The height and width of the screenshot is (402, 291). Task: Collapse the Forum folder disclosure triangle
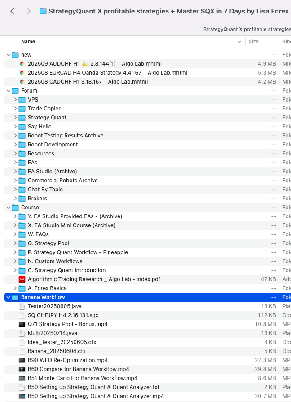click(8, 91)
